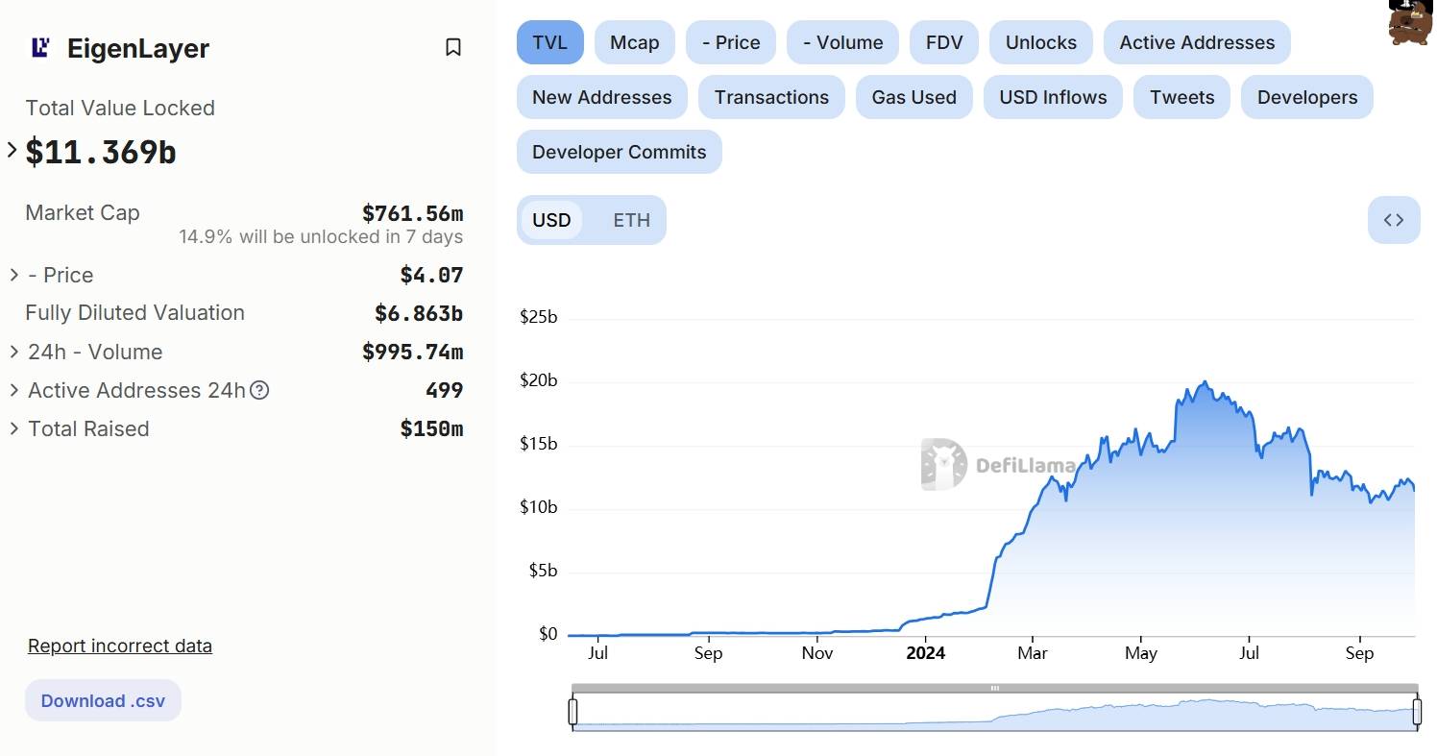Bookmark EigenLayer with the bookmark icon
1437x756 pixels.
(x=453, y=47)
